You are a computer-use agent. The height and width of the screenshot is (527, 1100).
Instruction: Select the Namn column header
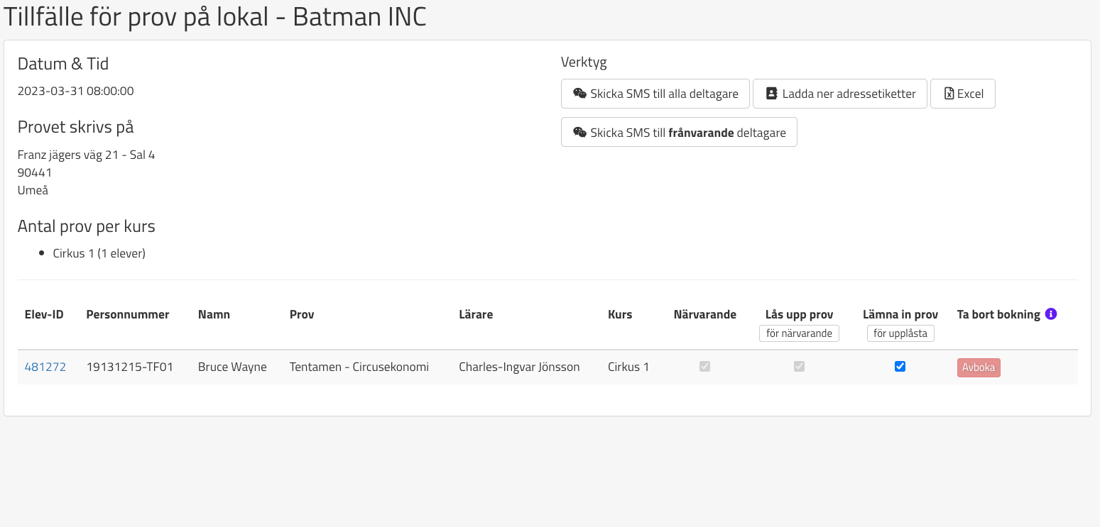tap(214, 314)
